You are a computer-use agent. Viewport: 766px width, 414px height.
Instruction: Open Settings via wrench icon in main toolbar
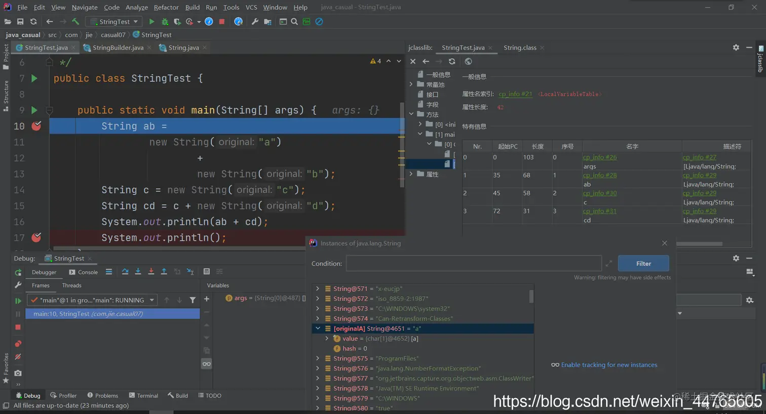pyautogui.click(x=255, y=22)
